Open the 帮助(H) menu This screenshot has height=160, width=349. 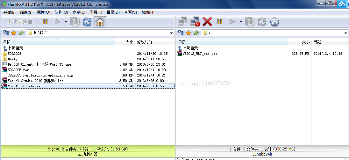pyautogui.click(x=148, y=12)
